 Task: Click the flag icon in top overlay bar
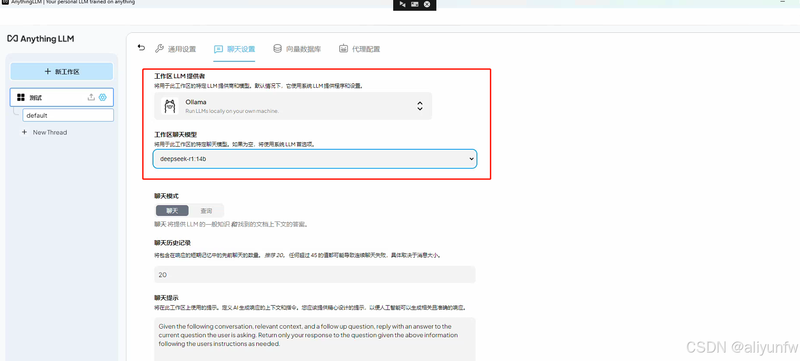click(x=403, y=4)
